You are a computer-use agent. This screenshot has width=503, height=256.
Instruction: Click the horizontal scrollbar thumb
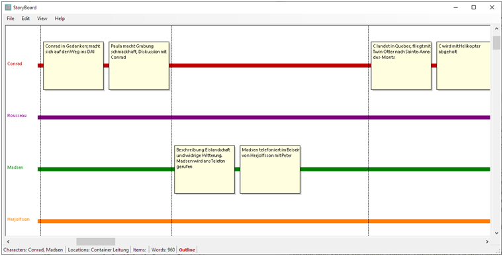(x=95, y=241)
